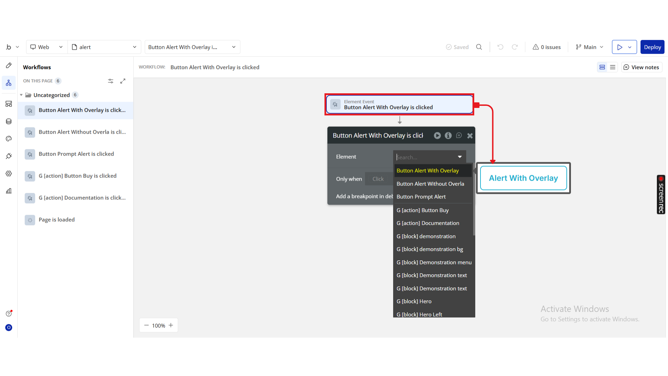
Task: Open the Styles palette icon
Action: coord(9,139)
